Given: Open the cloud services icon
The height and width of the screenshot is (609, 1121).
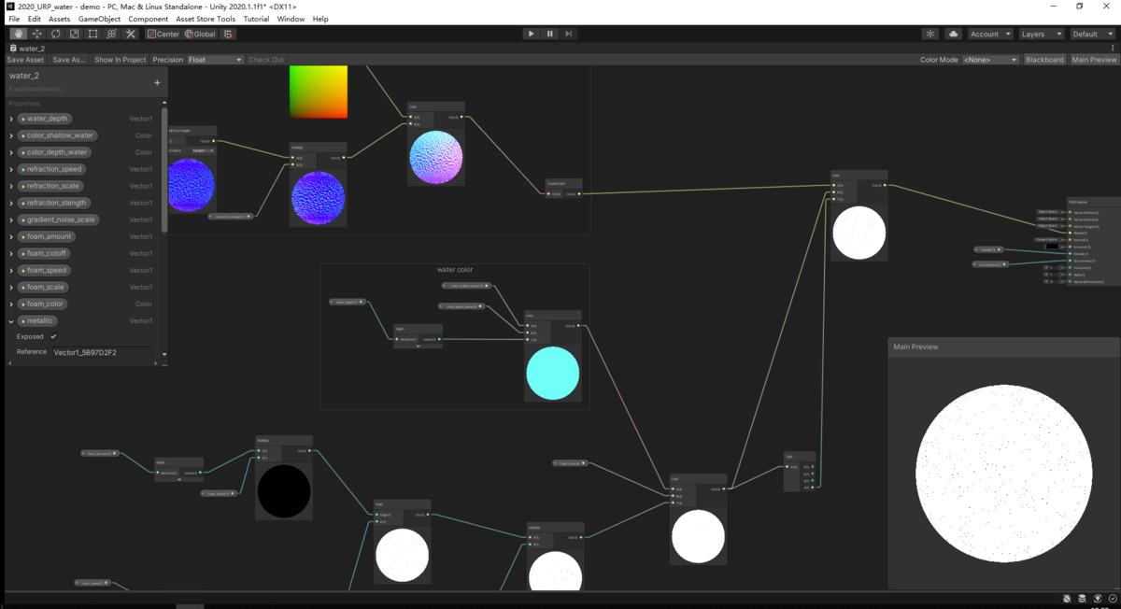Looking at the screenshot, I should (953, 34).
